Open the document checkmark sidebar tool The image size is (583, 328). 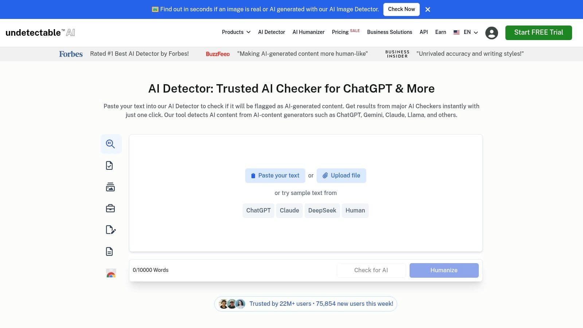[x=109, y=165]
